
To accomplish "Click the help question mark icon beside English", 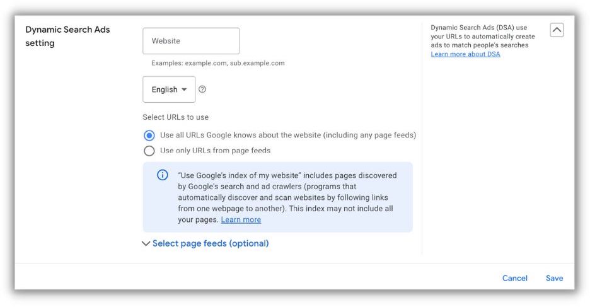I will click(202, 90).
